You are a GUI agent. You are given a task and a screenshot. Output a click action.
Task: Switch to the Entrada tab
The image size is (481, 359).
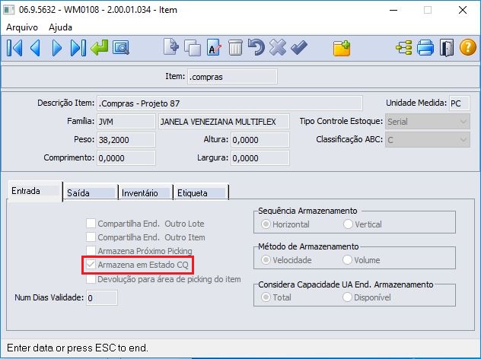pyautogui.click(x=35, y=191)
